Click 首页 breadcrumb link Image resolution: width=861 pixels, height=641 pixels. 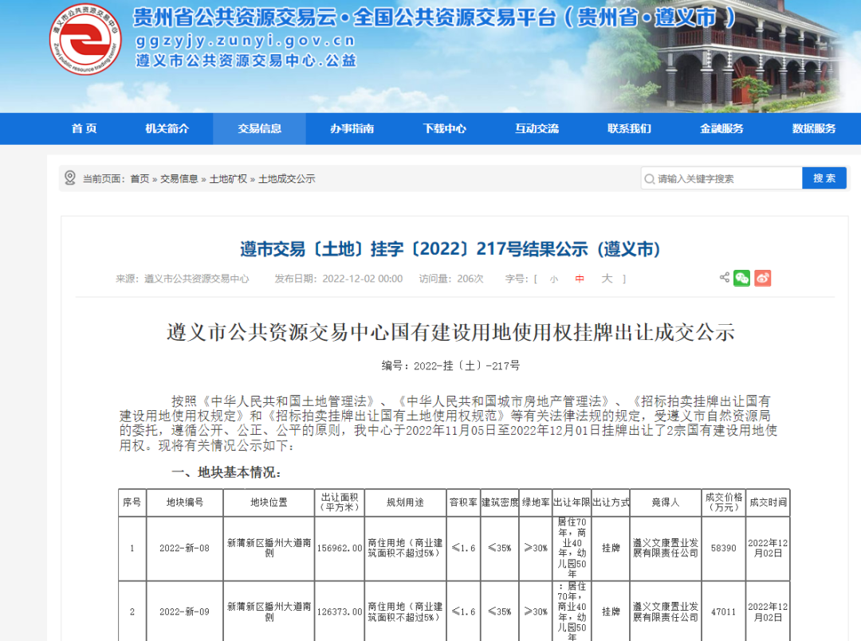pyautogui.click(x=140, y=179)
